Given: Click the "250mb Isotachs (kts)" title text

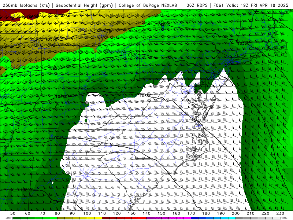Looking at the screenshot, I should pyautogui.click(x=26, y=5).
